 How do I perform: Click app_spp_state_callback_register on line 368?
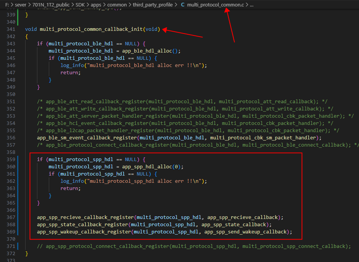coord(82,225)
